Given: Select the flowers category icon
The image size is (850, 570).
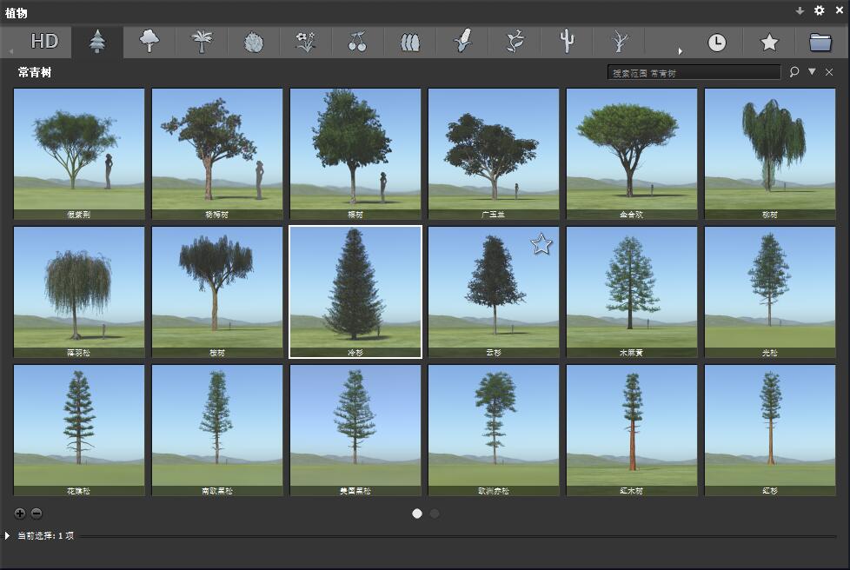Looking at the screenshot, I should tap(306, 42).
